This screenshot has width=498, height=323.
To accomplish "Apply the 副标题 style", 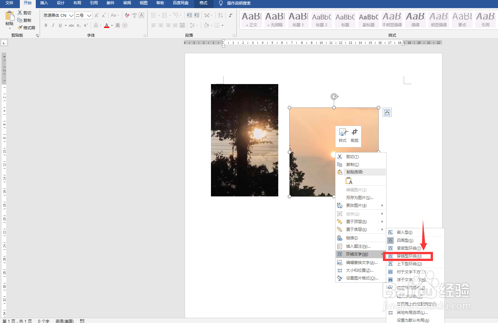I will tap(368, 19).
